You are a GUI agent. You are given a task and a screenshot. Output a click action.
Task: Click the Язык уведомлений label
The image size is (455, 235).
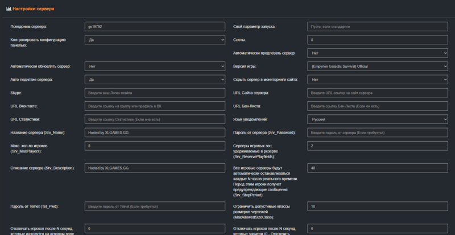[250, 119]
